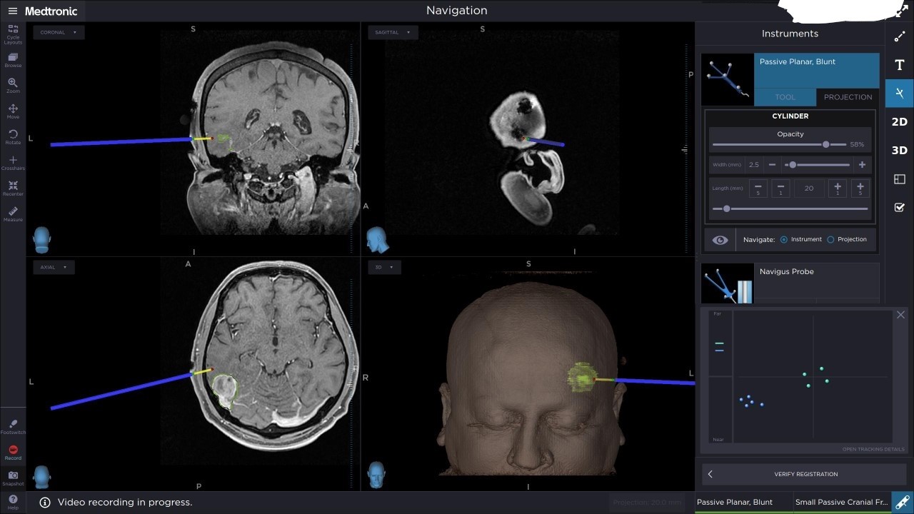Click the VERIFY REGISTRATION button
The width and height of the screenshot is (914, 514).
pos(805,474)
